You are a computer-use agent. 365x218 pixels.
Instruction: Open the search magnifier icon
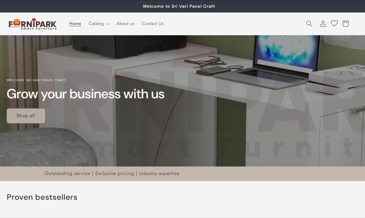[x=309, y=23]
